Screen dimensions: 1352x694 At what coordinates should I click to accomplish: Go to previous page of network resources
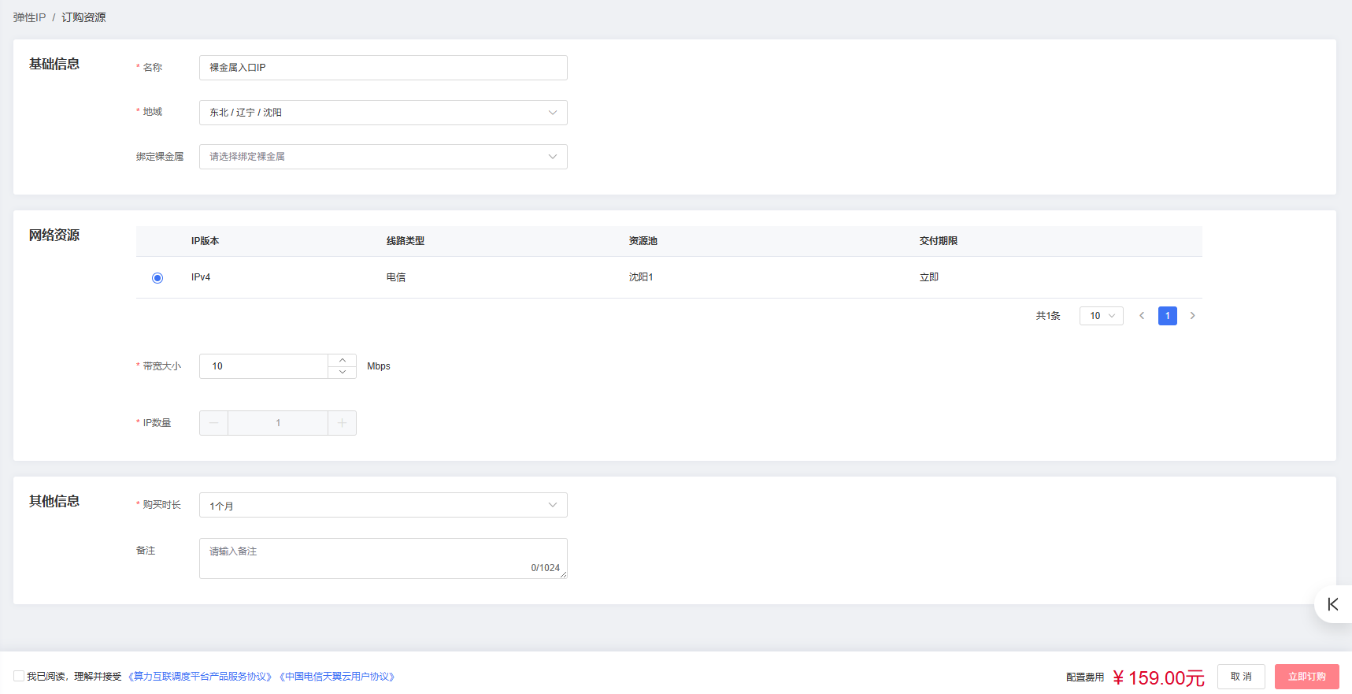coord(1142,316)
